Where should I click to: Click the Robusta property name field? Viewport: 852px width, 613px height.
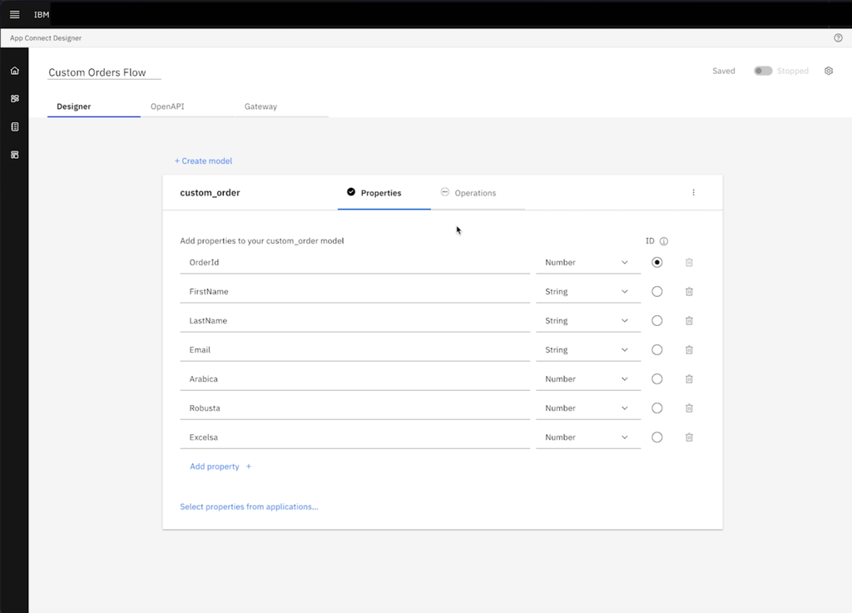click(x=354, y=408)
